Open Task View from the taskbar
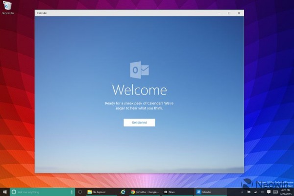The height and width of the screenshot is (196, 294). (x=80, y=192)
